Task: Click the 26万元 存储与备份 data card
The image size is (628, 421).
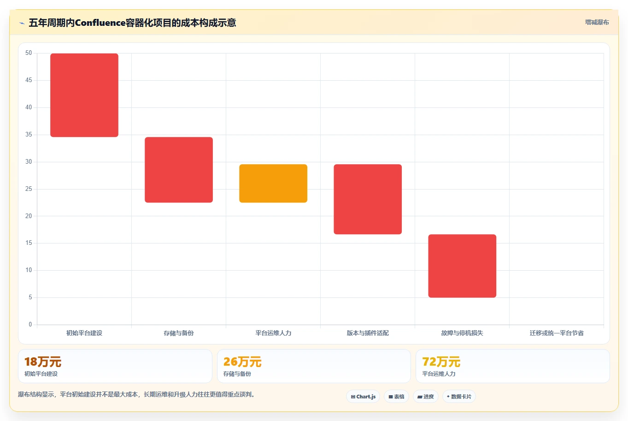Action: coord(314,366)
